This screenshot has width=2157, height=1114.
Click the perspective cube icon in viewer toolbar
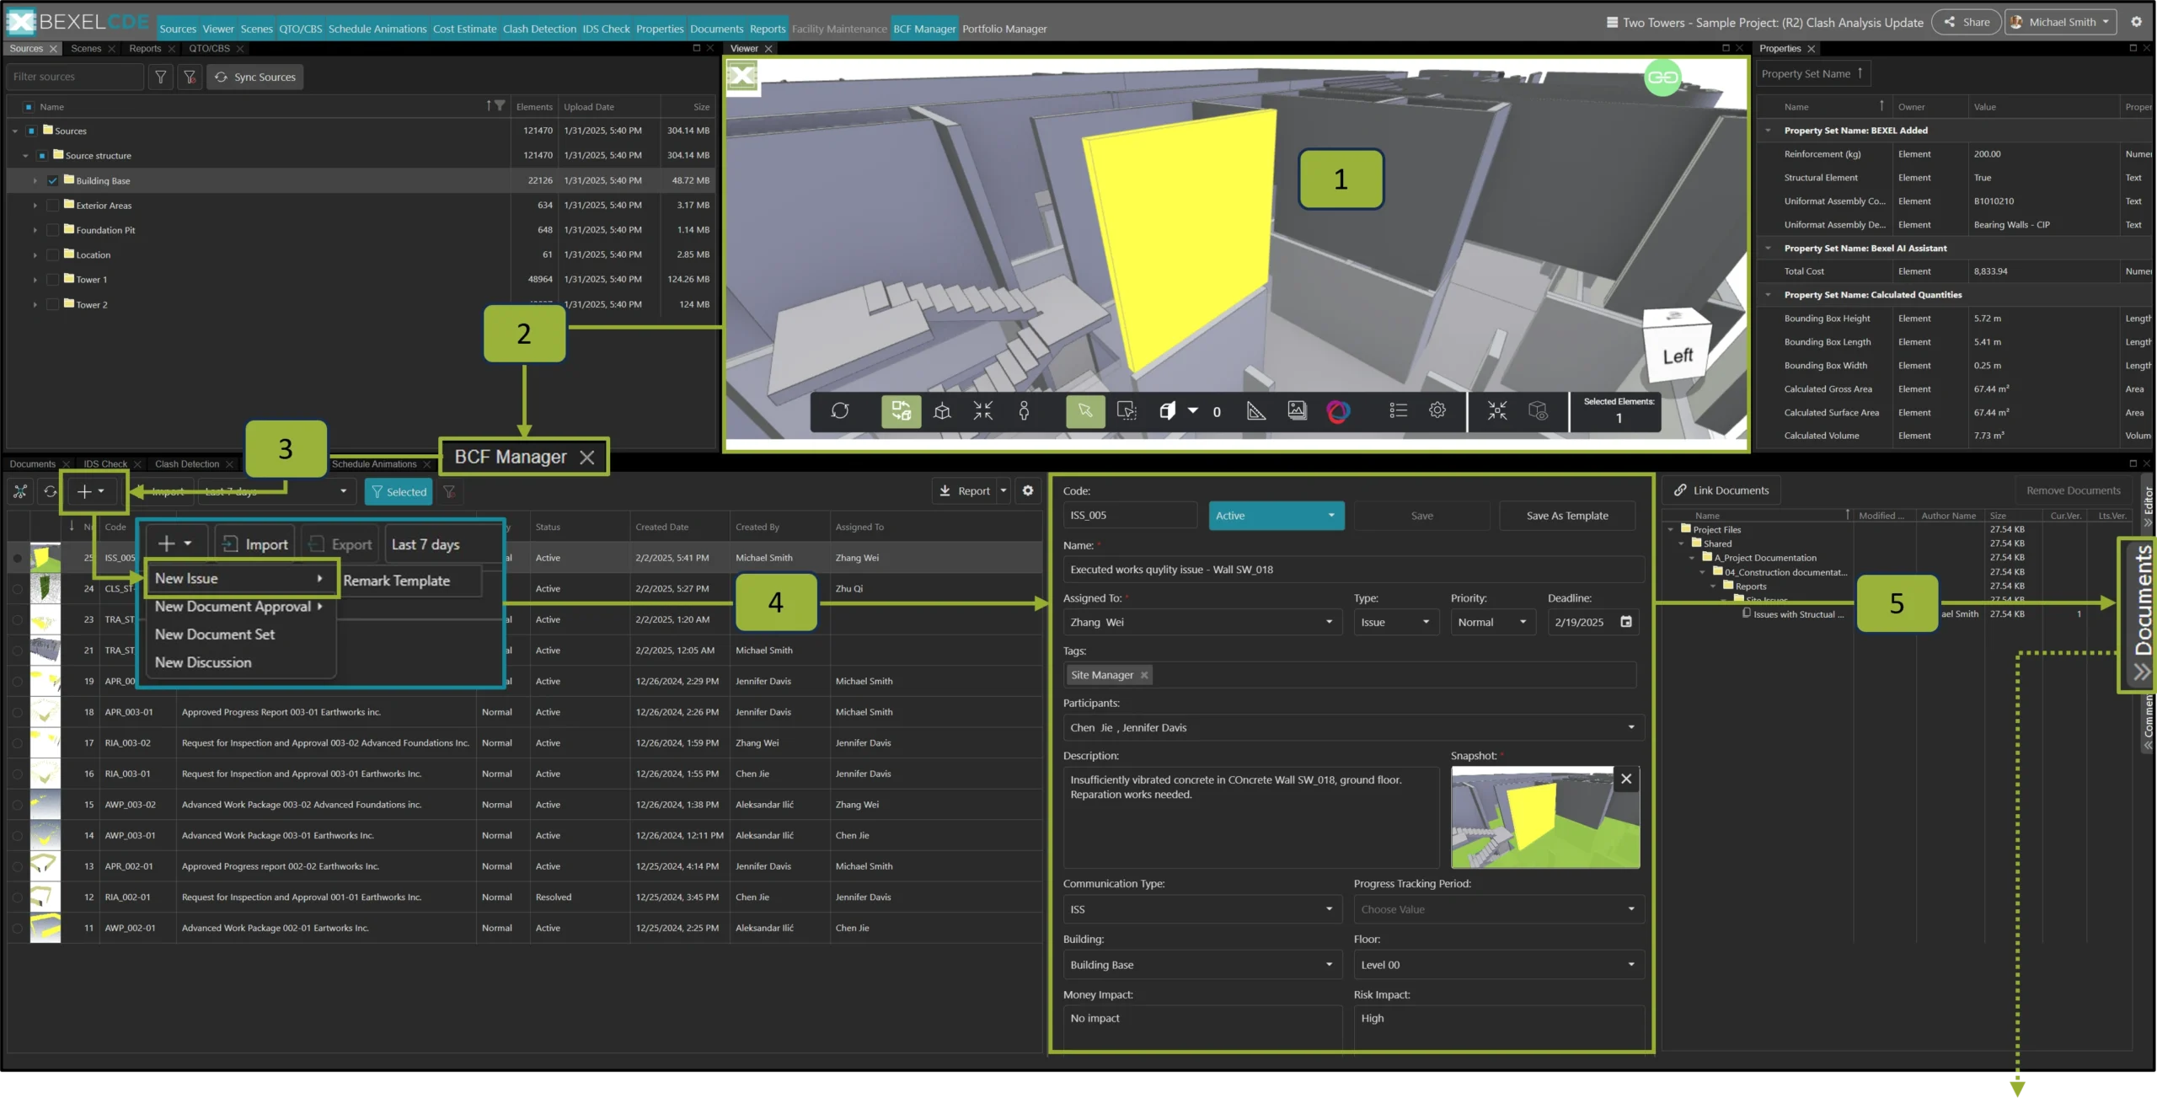[942, 410]
